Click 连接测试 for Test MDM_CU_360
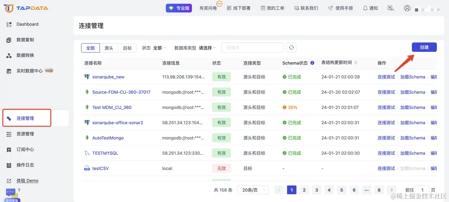This screenshot has width=449, height=202. click(x=386, y=107)
